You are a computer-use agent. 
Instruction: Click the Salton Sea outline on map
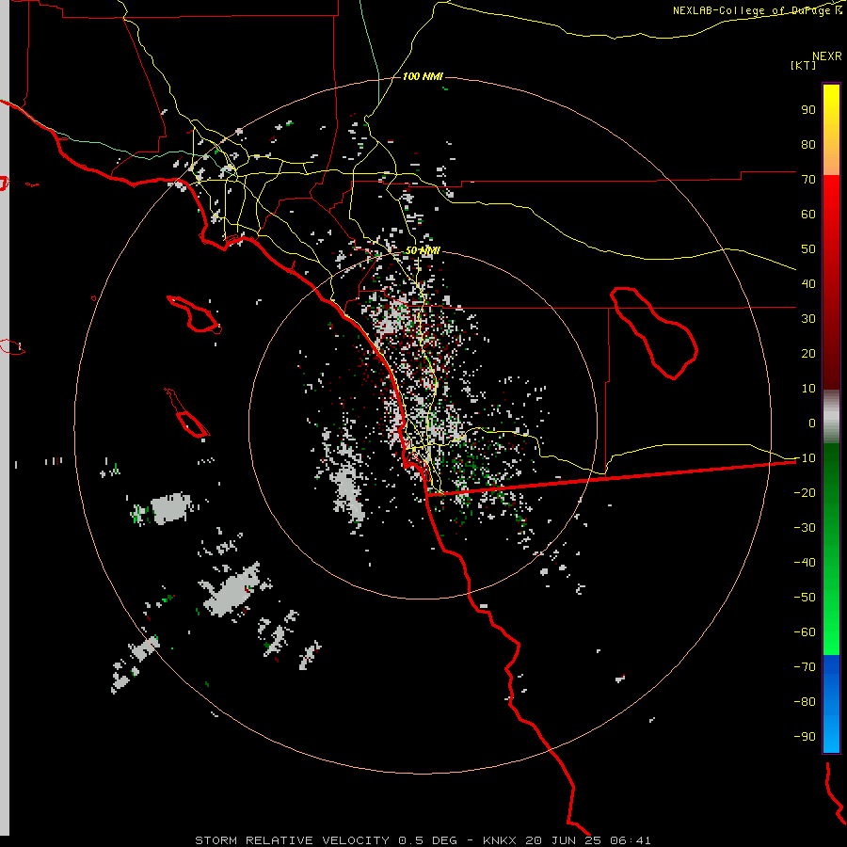[x=654, y=333]
